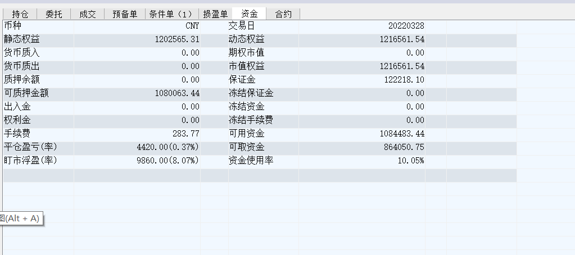Select the 资金使用率 value 10.05%
The height and width of the screenshot is (255, 575).
tap(411, 161)
